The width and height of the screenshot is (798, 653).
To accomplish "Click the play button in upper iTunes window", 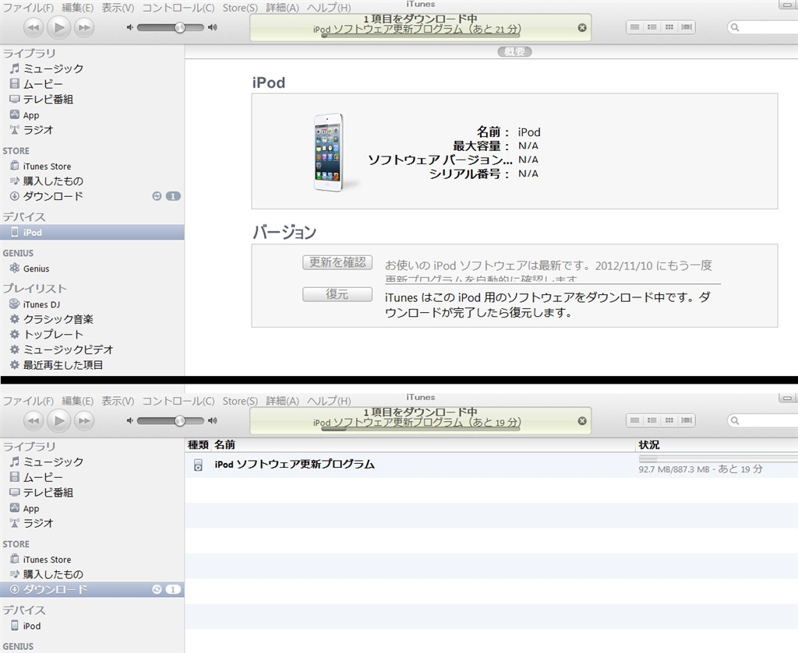I will [59, 27].
